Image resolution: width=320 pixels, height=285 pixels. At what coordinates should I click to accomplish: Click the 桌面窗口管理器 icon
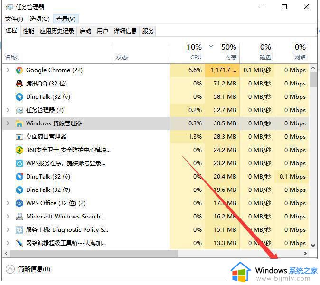(x=19, y=137)
